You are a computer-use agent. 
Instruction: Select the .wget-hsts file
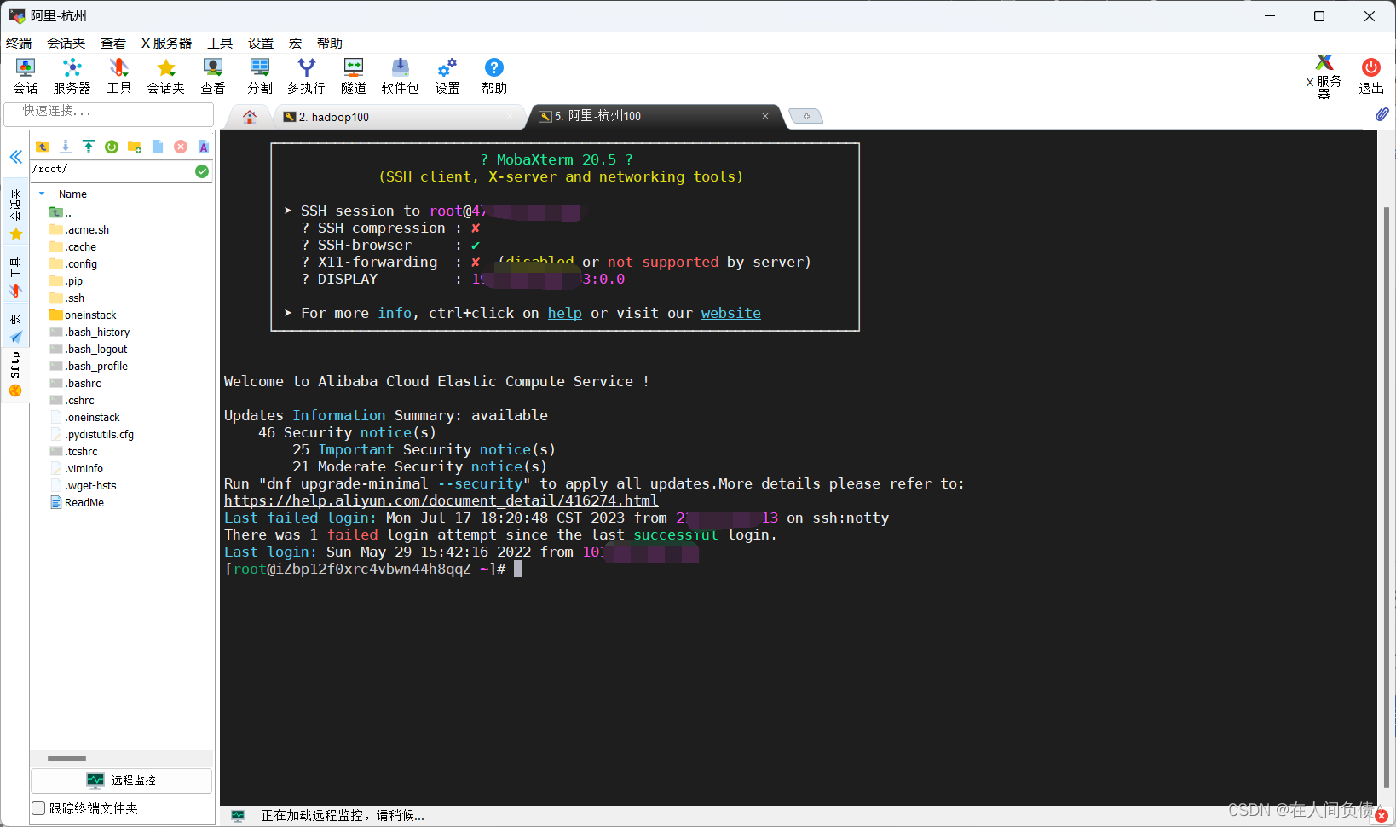click(84, 485)
